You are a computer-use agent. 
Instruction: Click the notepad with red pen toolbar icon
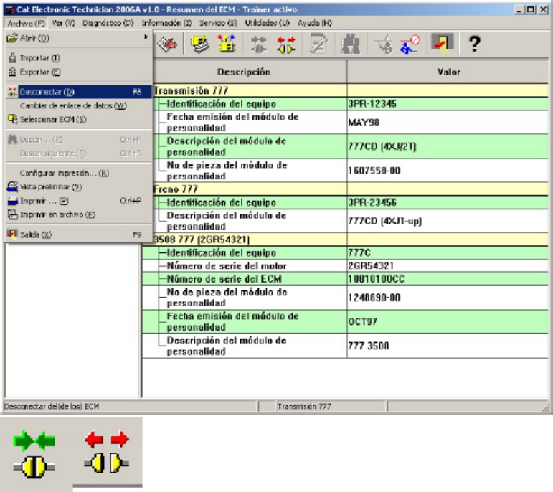(x=167, y=44)
